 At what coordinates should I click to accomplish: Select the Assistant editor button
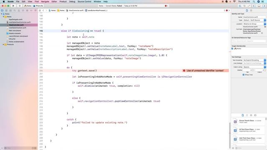tap(244, 6)
